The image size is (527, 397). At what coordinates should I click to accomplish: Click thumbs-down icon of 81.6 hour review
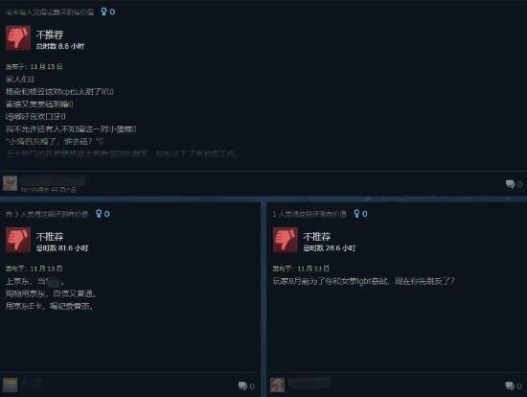click(18, 240)
